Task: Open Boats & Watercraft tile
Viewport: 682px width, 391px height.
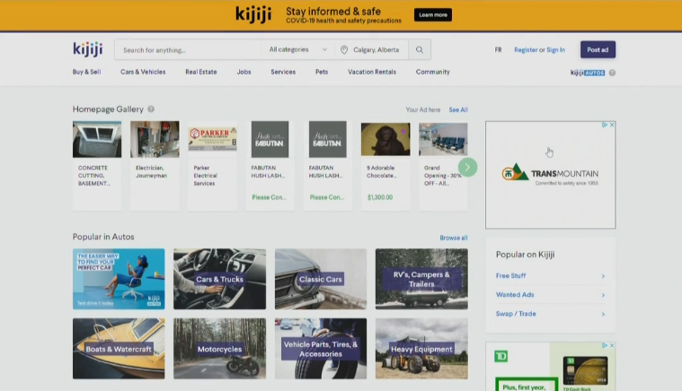Action: [119, 349]
